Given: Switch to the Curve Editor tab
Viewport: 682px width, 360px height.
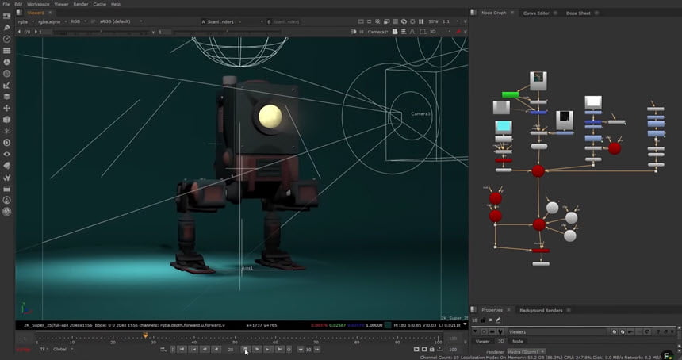Looking at the screenshot, I should 536,13.
